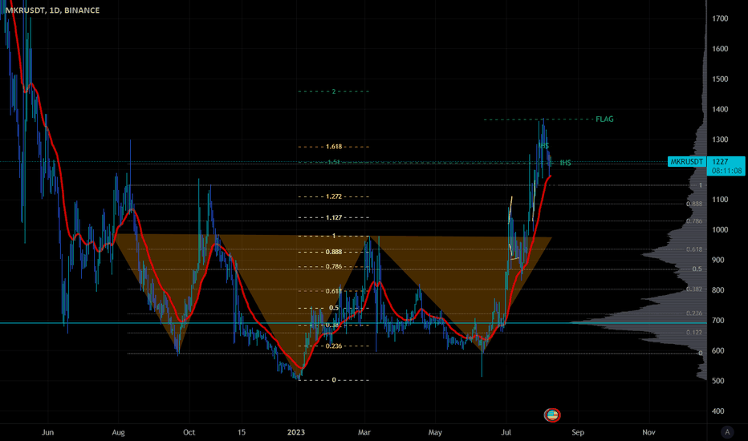
Task: Click the 2023 label on time axis
Action: click(296, 432)
